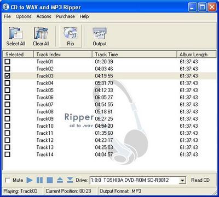This screenshot has width=219, height=197.
Task: Click the Output Format .MP3 status panel
Action: coord(157,191)
